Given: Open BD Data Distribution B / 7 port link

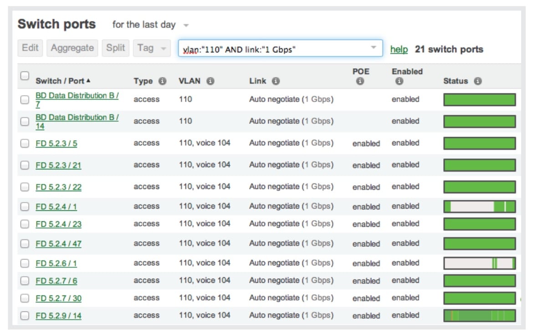Looking at the screenshot, I should (x=77, y=100).
